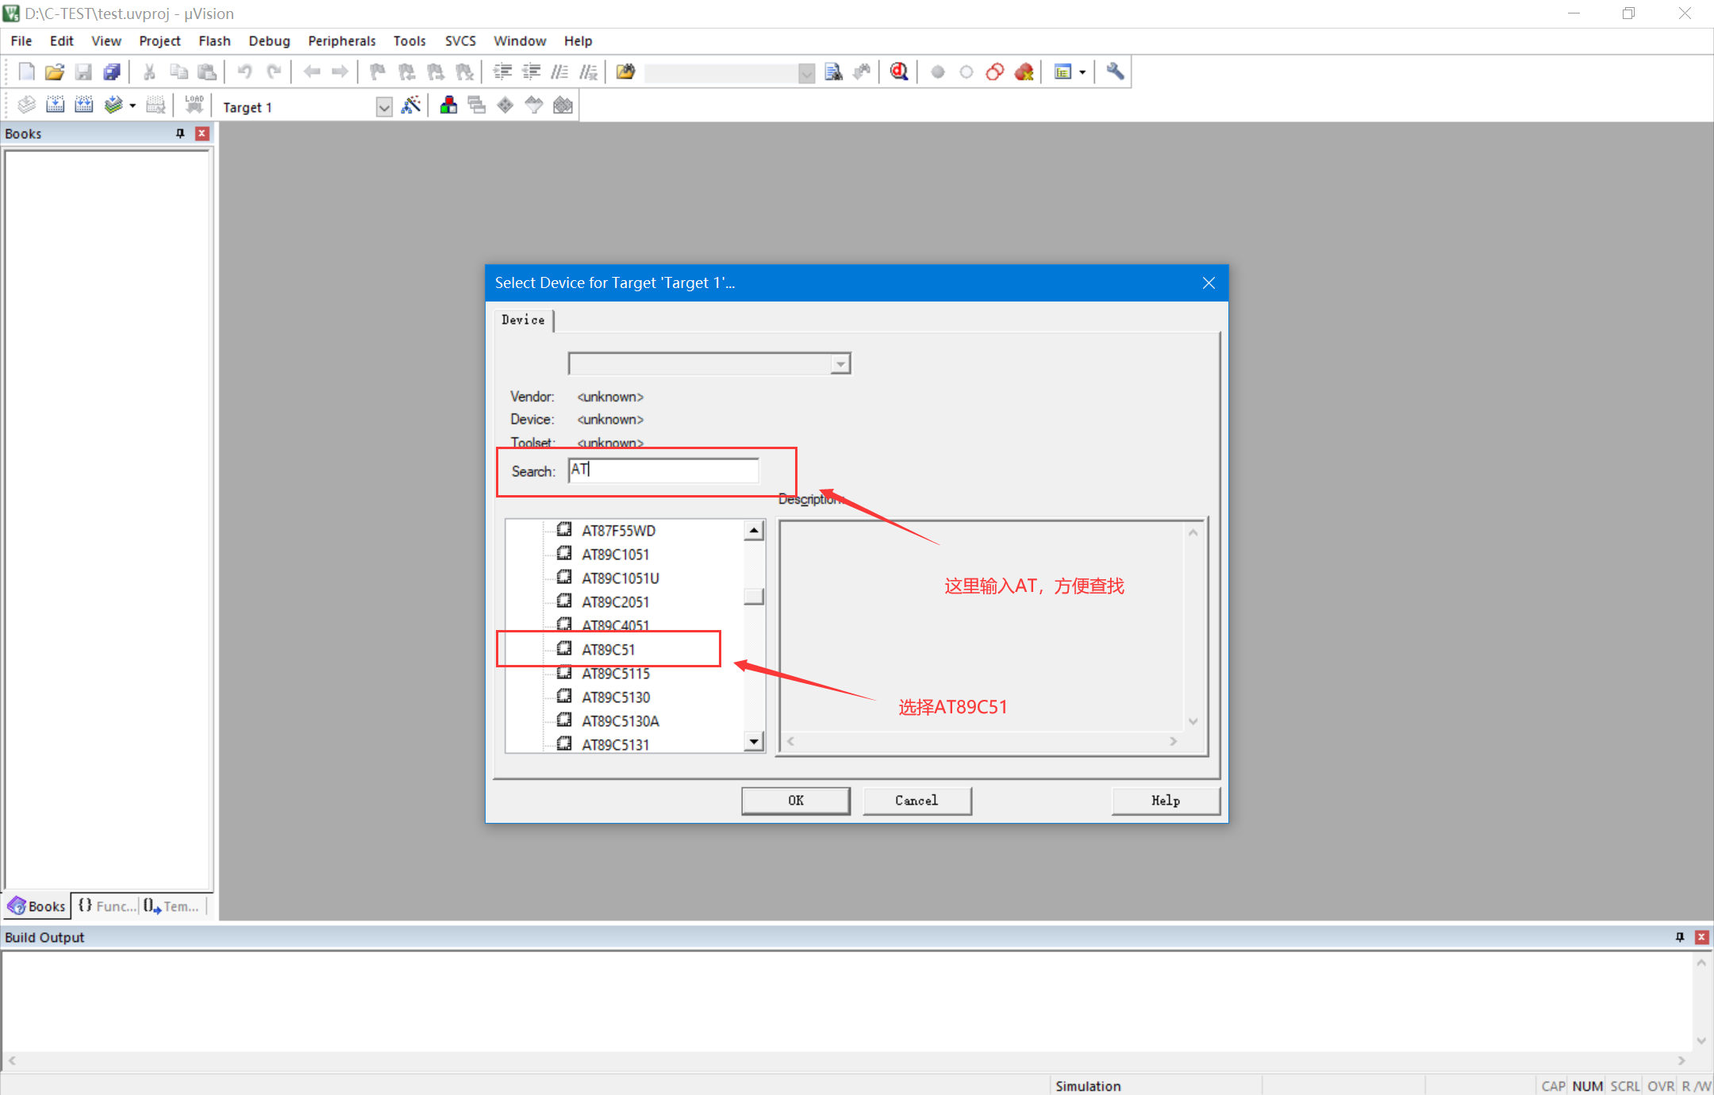Pin the Books panel
Screen dimensions: 1714x1095
180,133
